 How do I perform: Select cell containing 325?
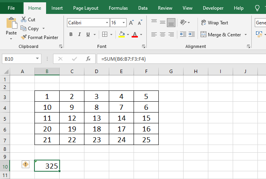(47, 166)
